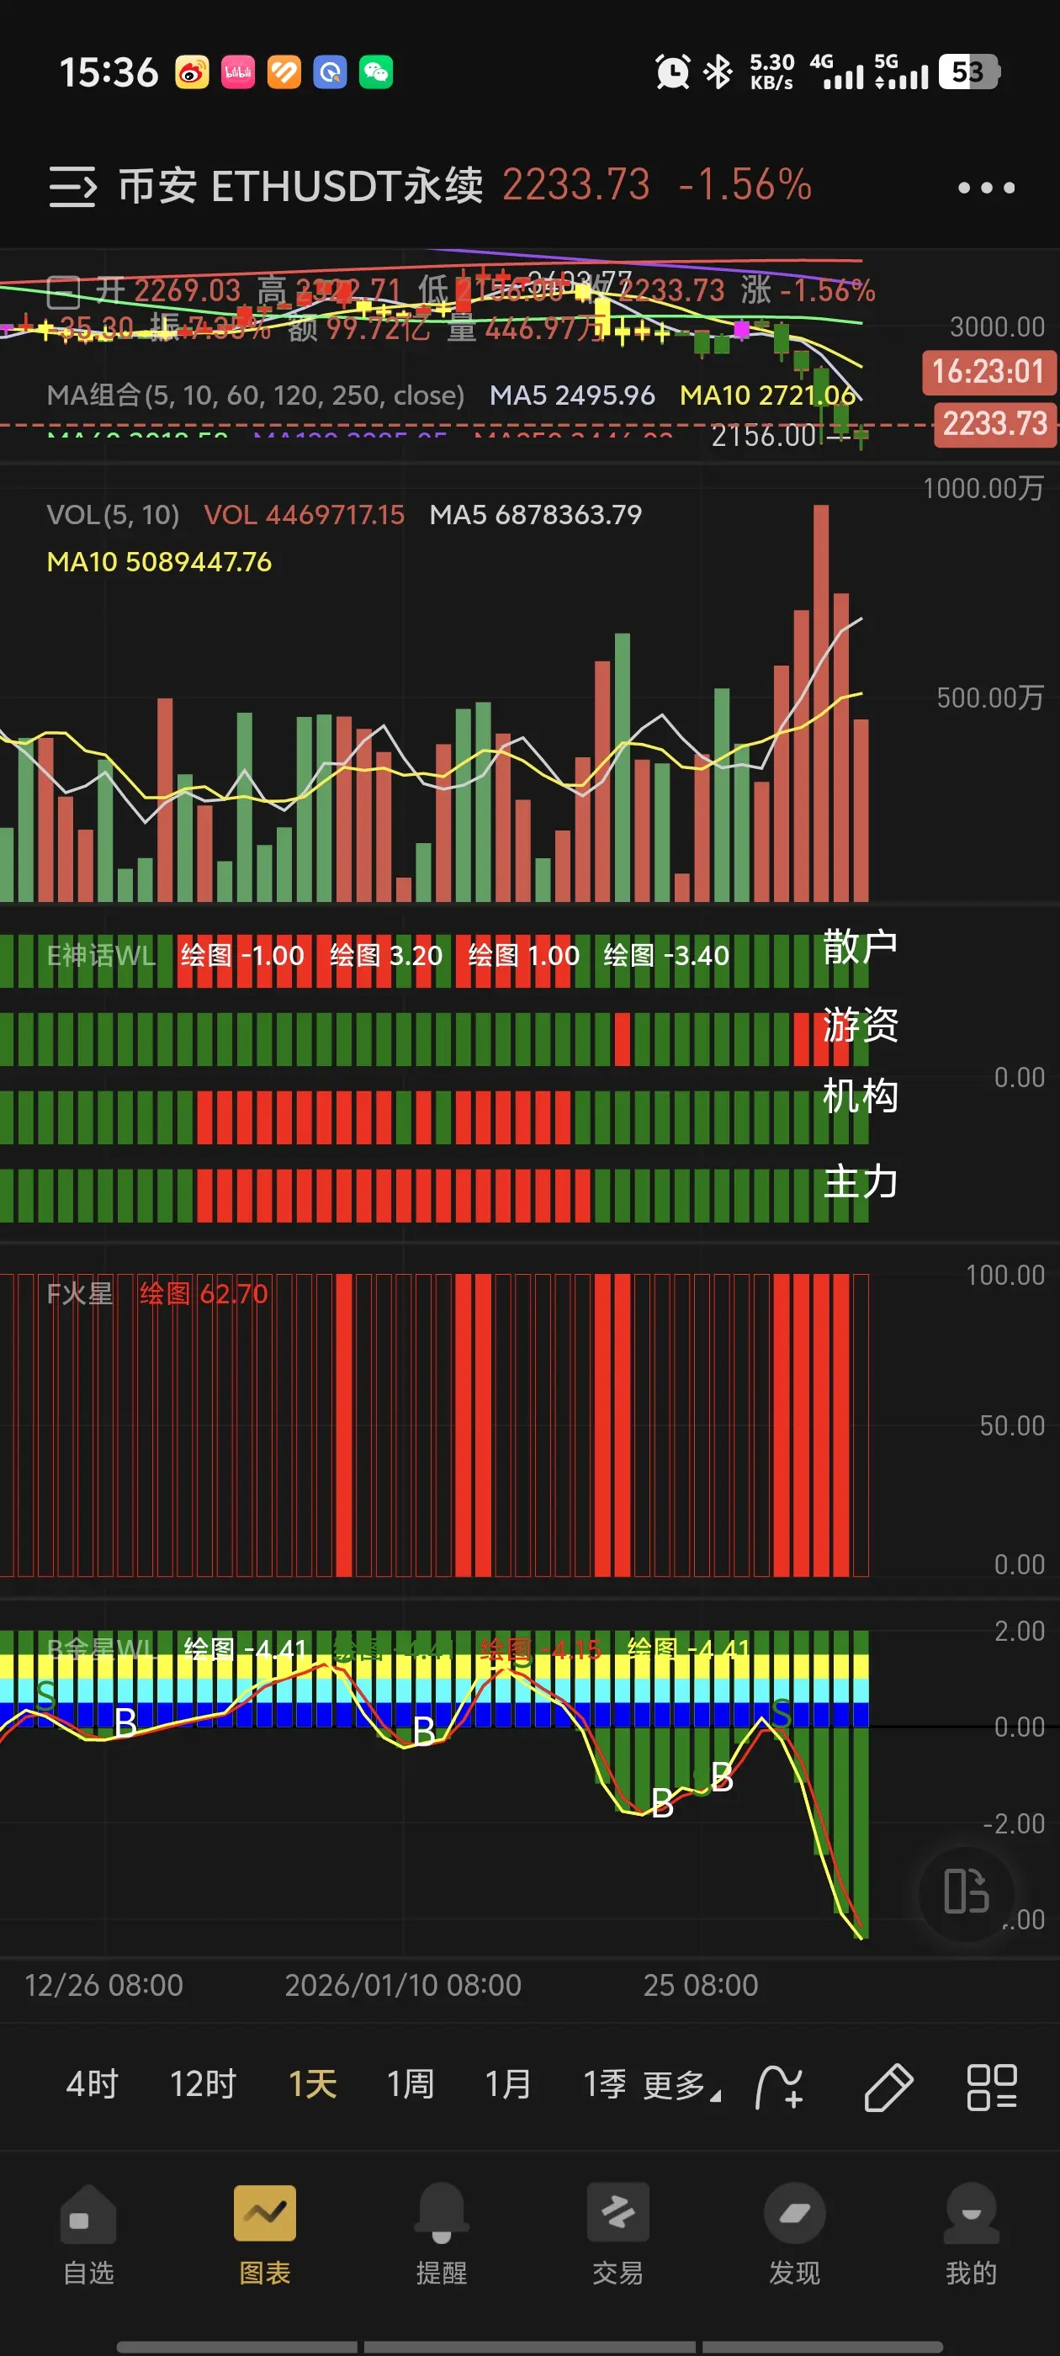1060x2356 pixels.
Task: Tap the 币安 ETHUSDT永续 symbol title
Action: click(301, 186)
